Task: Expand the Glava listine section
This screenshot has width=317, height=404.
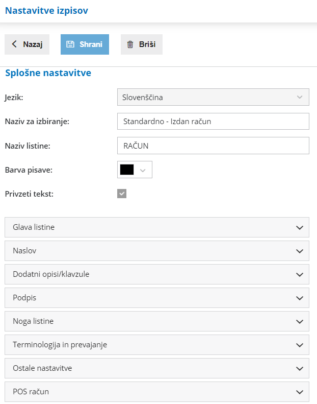Action: coord(157,227)
